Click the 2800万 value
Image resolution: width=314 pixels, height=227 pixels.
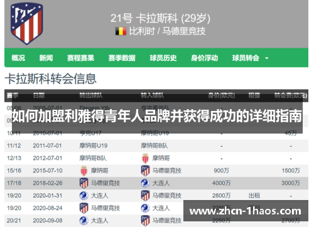222,196
